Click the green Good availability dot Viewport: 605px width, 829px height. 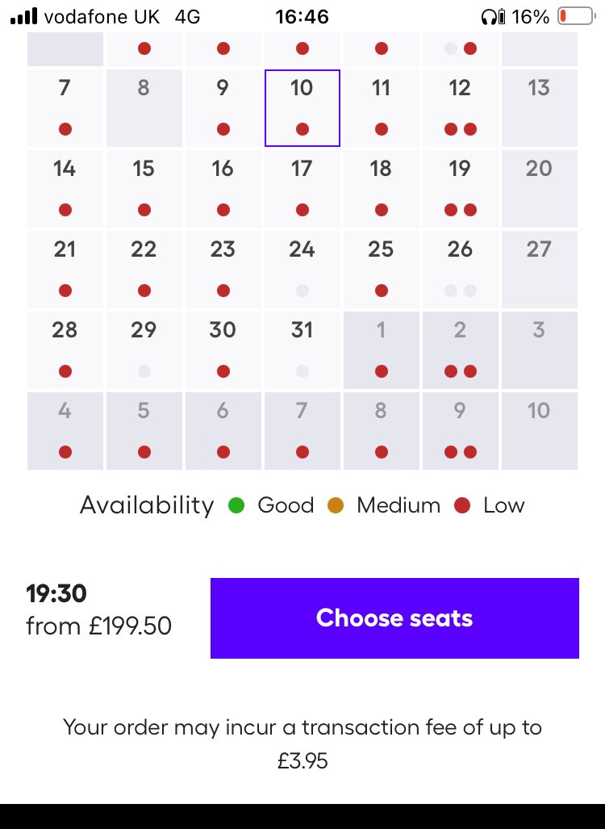236,505
